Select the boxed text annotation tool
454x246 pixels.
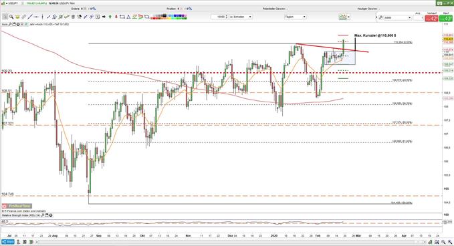tap(98, 17)
